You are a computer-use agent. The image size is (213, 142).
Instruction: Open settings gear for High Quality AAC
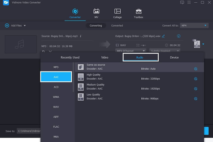(196, 79)
